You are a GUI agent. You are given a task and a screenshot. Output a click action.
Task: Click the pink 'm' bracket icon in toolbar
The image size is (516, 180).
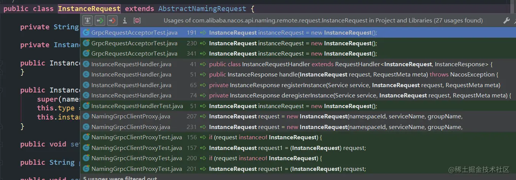137,21
